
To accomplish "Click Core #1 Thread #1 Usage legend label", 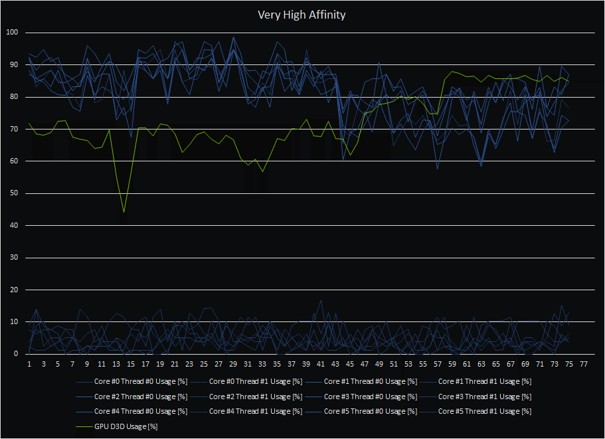I will tap(477, 381).
